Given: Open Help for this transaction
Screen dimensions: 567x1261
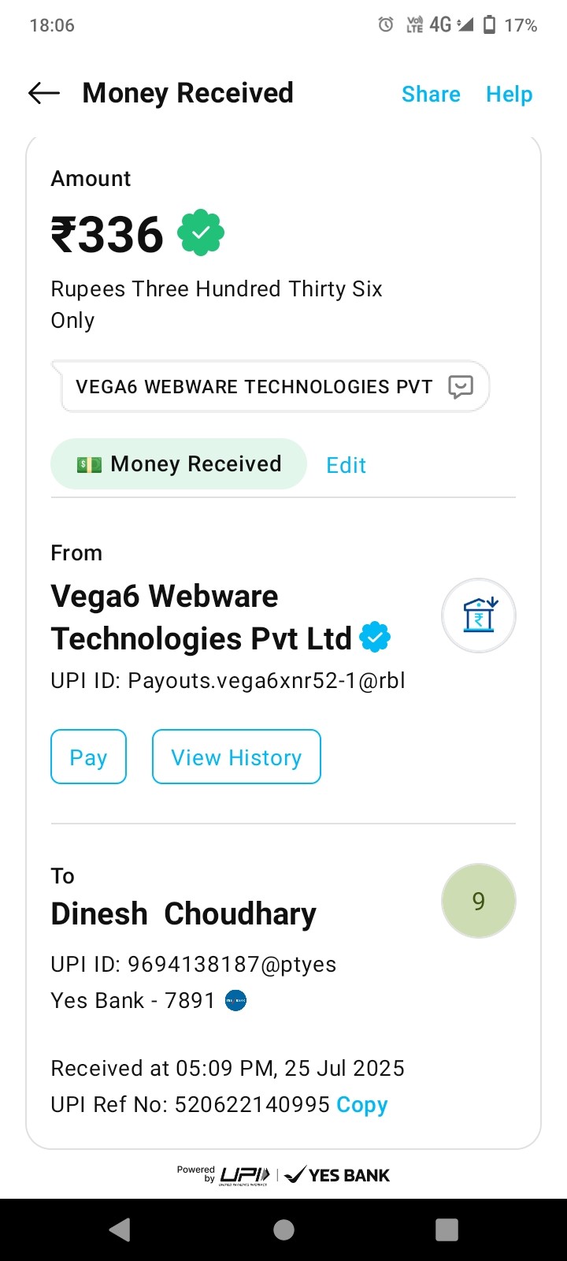Looking at the screenshot, I should [509, 95].
